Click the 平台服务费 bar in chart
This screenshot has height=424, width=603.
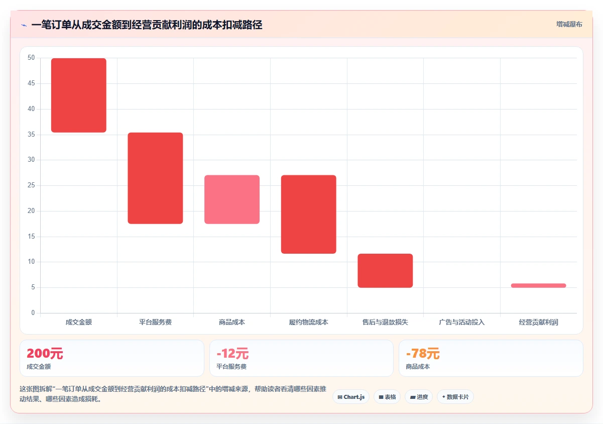[x=155, y=178]
